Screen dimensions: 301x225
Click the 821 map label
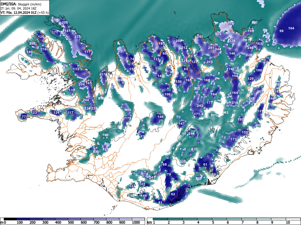coord(214,115)
